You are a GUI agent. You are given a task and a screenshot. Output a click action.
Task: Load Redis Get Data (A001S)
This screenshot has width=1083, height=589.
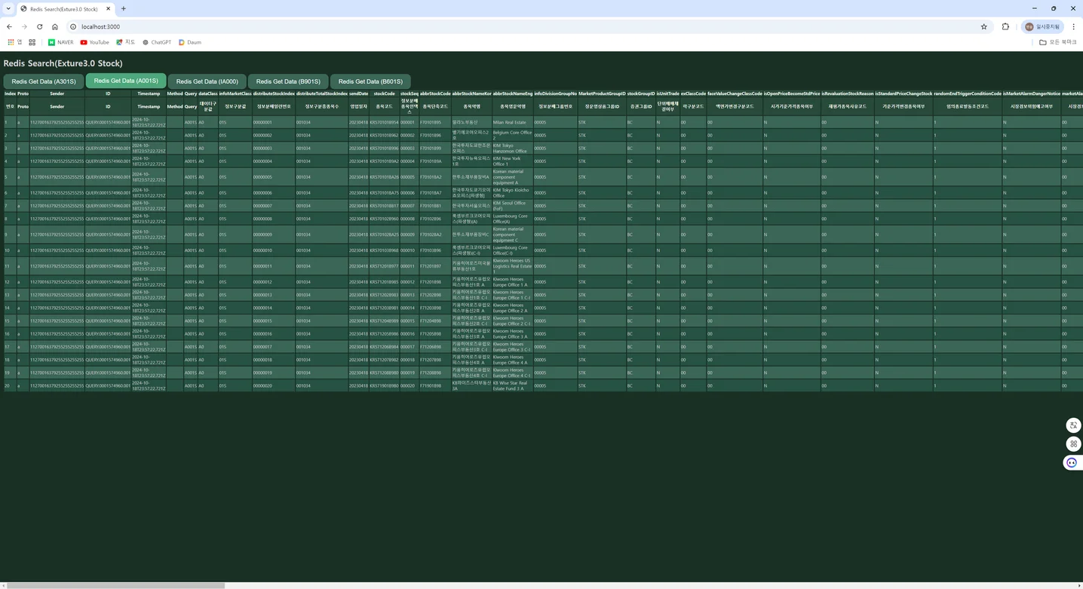[126, 81]
